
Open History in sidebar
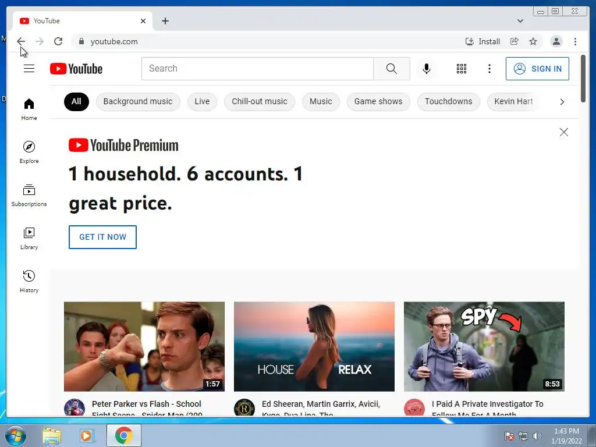tap(29, 281)
